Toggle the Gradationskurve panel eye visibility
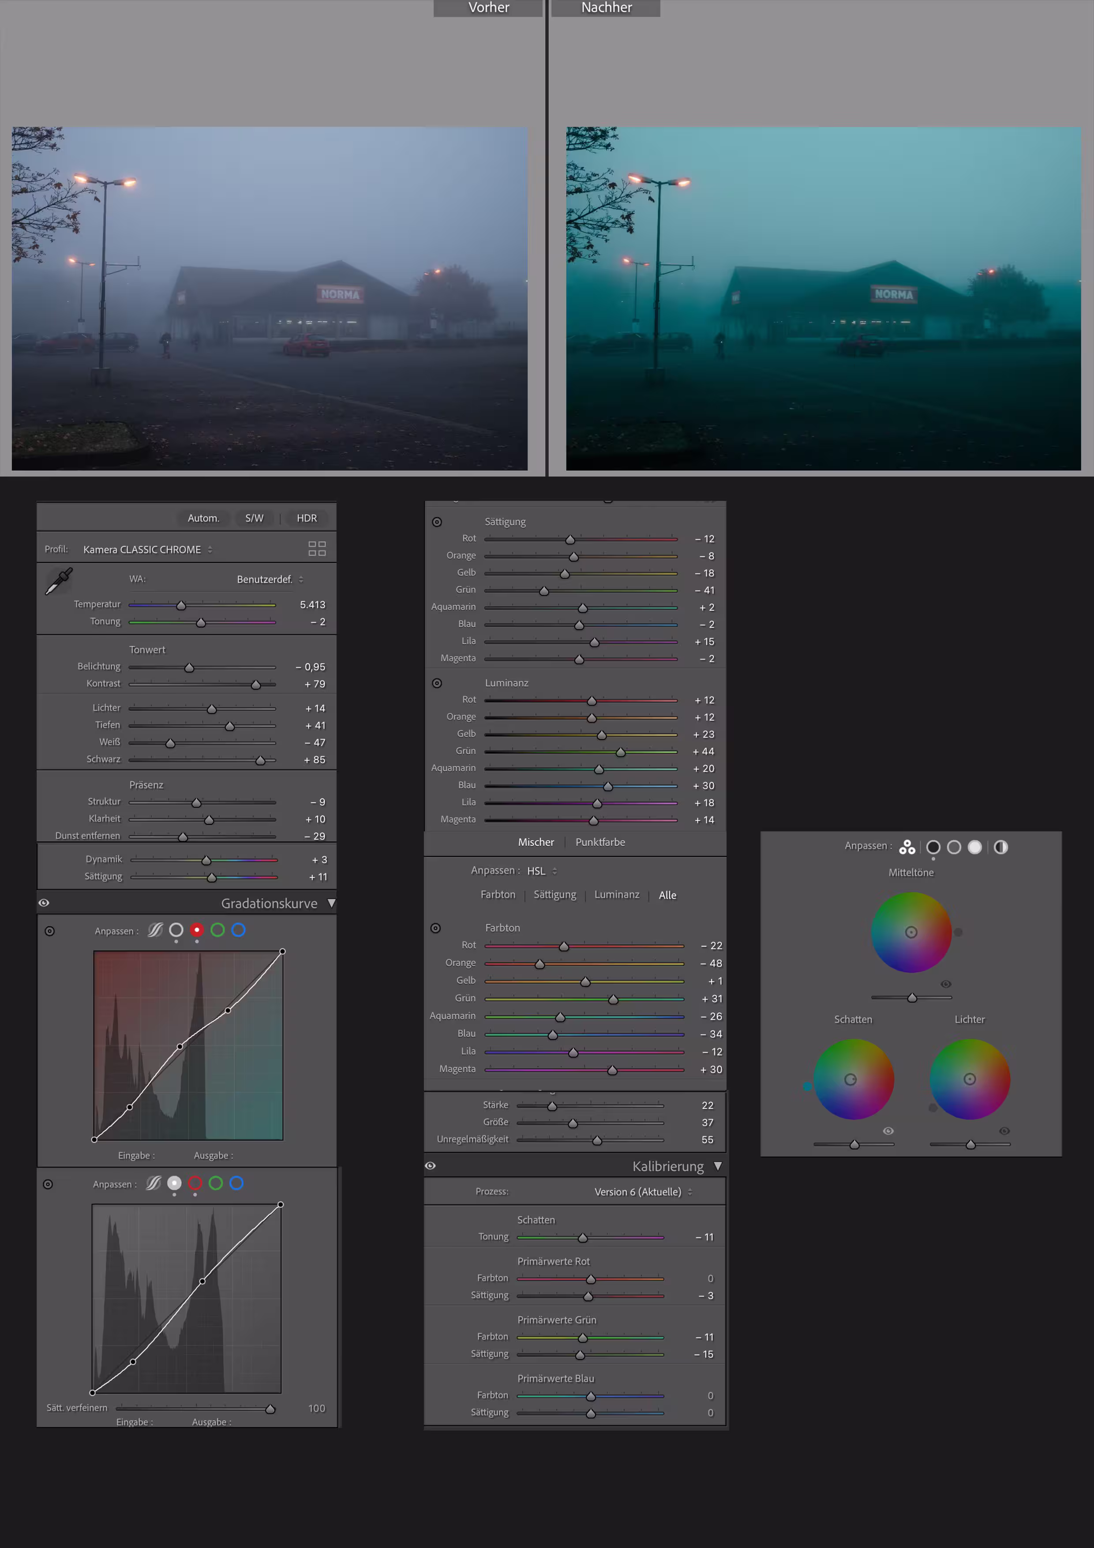 [44, 903]
